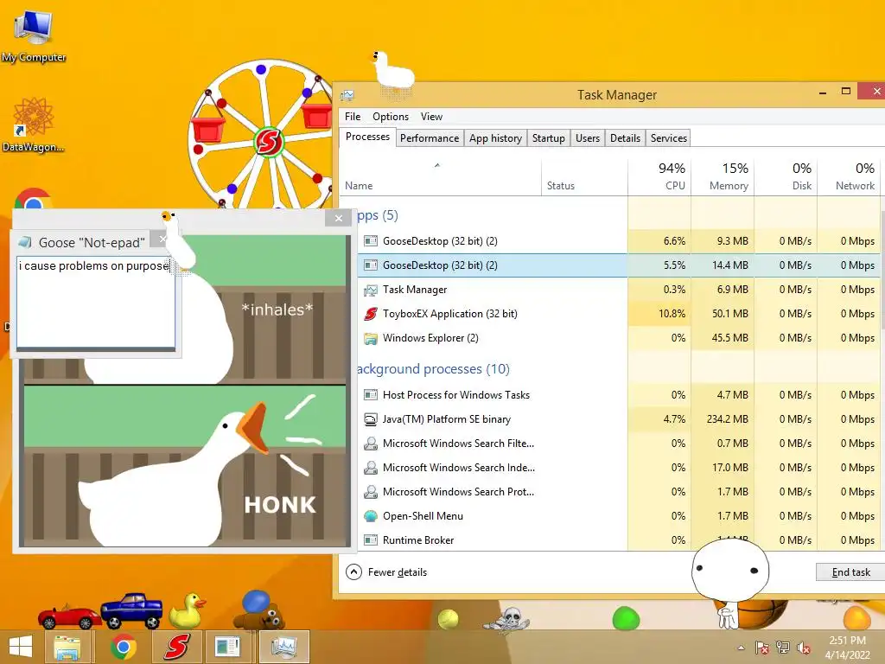885x664 pixels.
Task: Click the yellow rubber duck toy
Action: 187,610
